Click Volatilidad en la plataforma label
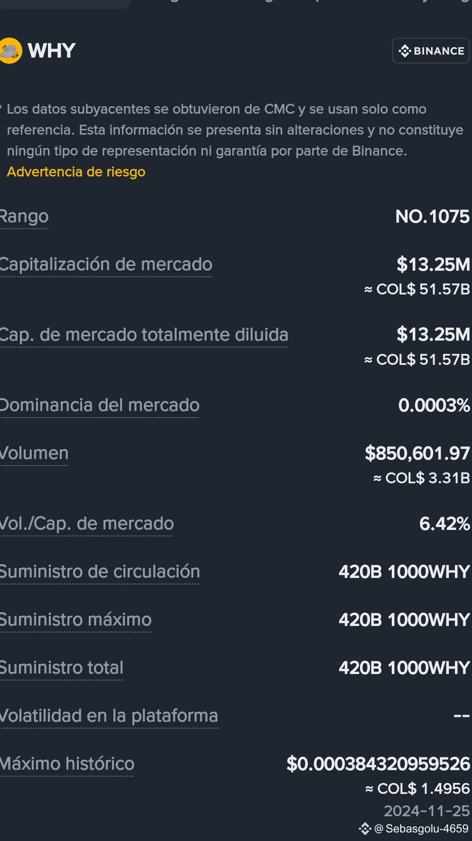This screenshot has width=472, height=841. [x=109, y=716]
